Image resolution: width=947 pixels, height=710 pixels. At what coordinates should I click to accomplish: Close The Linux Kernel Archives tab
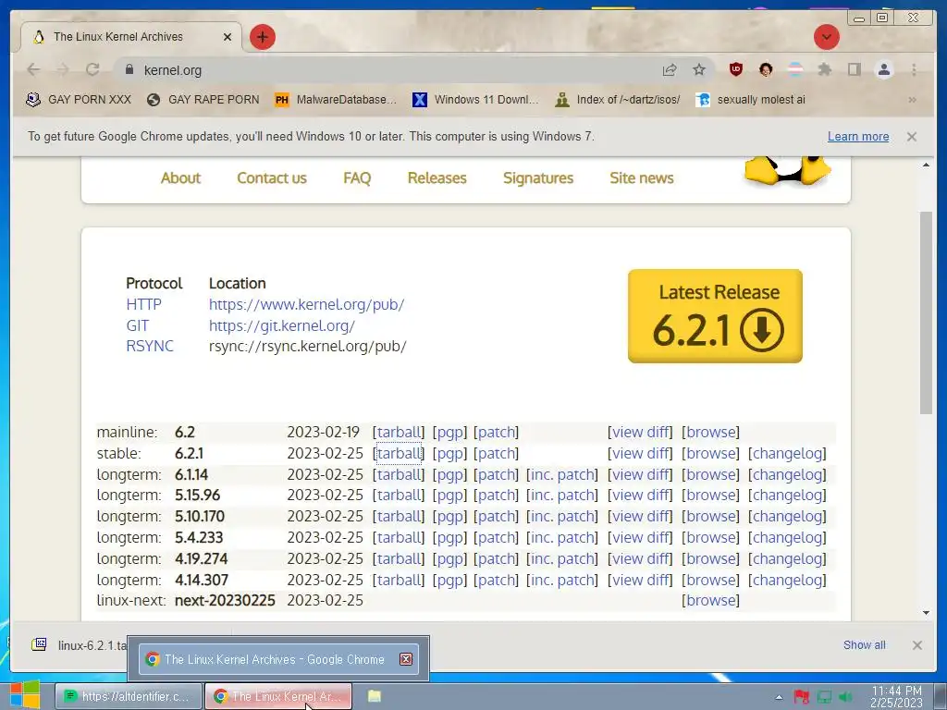click(228, 37)
